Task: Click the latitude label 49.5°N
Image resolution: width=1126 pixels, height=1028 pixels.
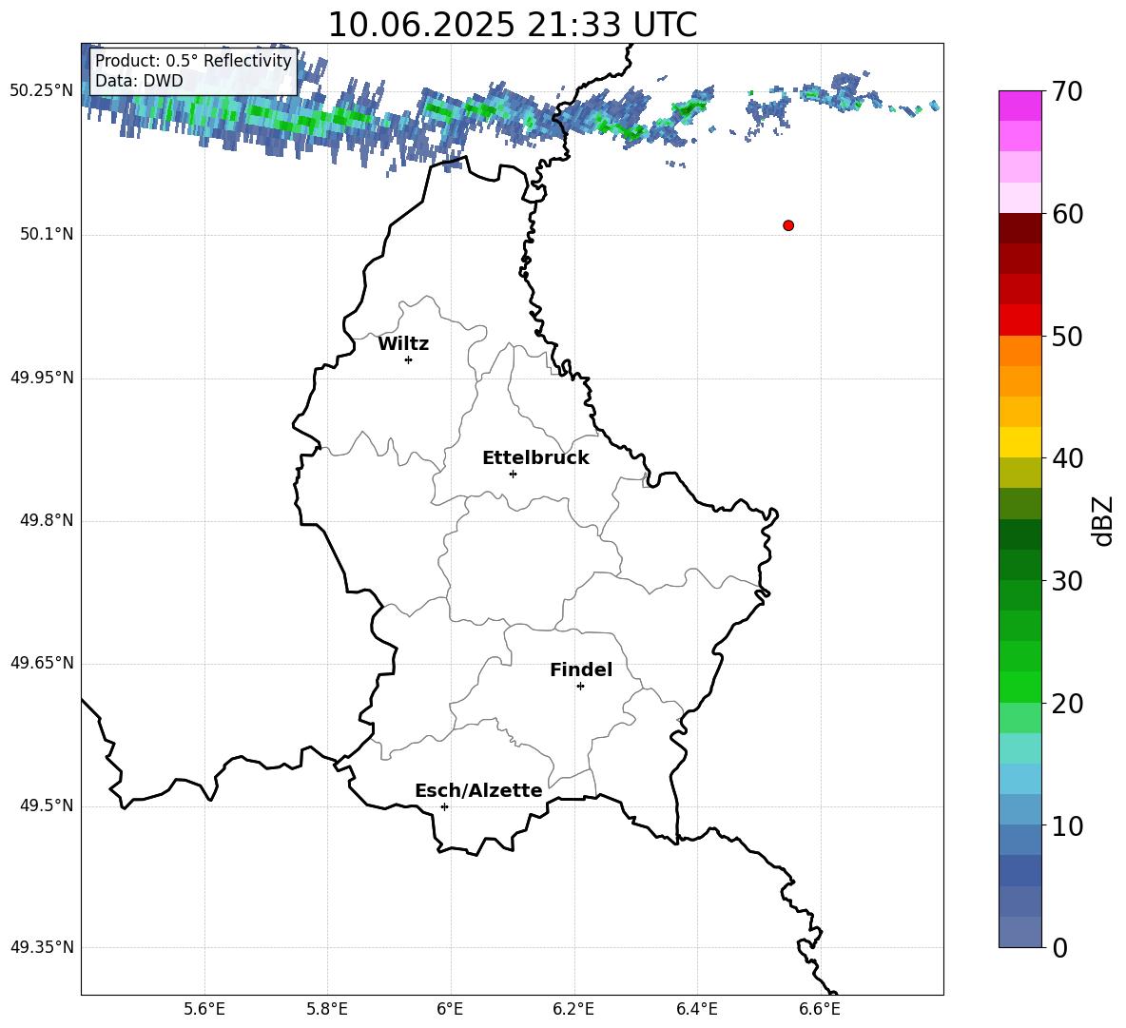Action: point(47,805)
